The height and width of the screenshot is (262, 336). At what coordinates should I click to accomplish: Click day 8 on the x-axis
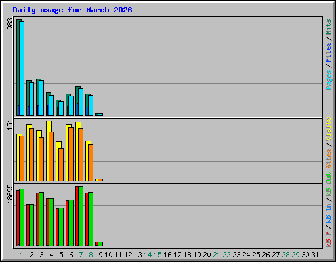pyautogui.click(x=91, y=255)
